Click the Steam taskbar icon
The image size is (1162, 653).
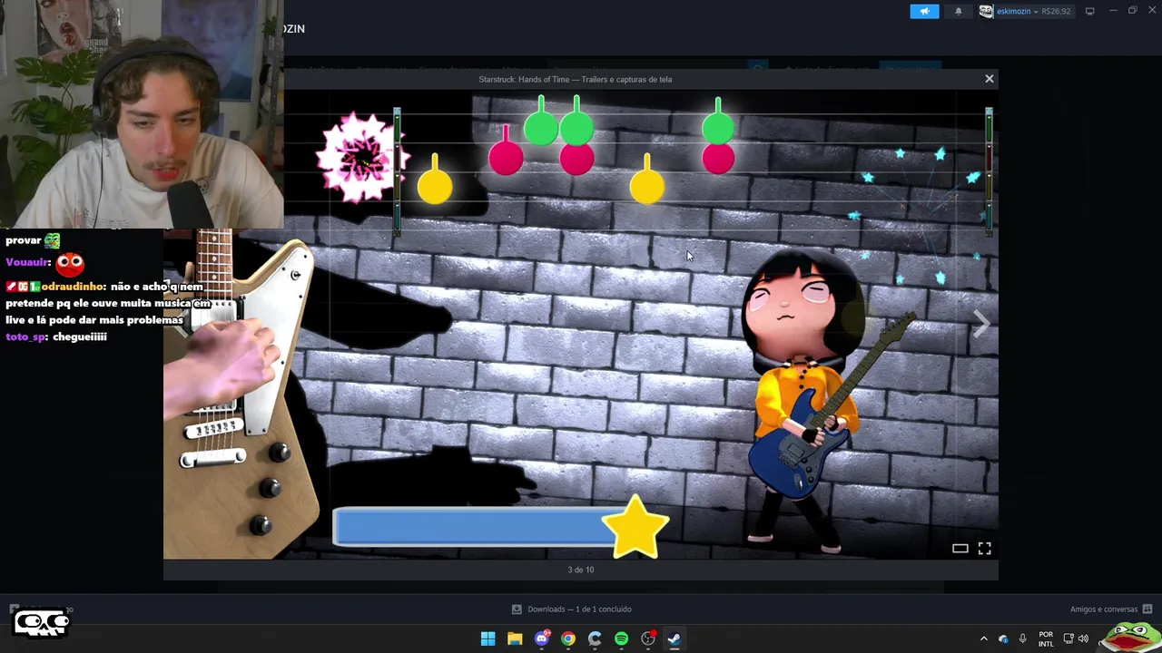pyautogui.click(x=675, y=638)
